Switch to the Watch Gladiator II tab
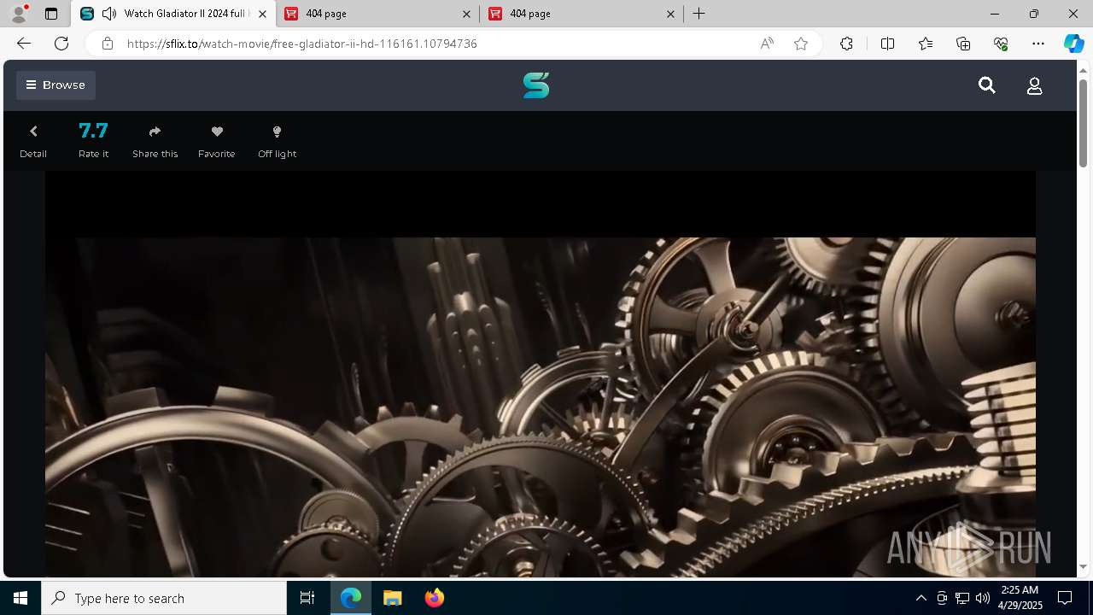Screen dimensions: 1093x615 pos(173,14)
